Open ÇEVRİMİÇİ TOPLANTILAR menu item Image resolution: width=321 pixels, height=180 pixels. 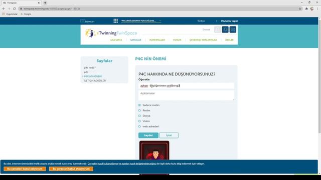point(203,40)
